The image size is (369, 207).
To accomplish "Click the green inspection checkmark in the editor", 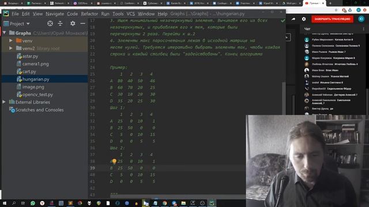I will click(x=283, y=21).
